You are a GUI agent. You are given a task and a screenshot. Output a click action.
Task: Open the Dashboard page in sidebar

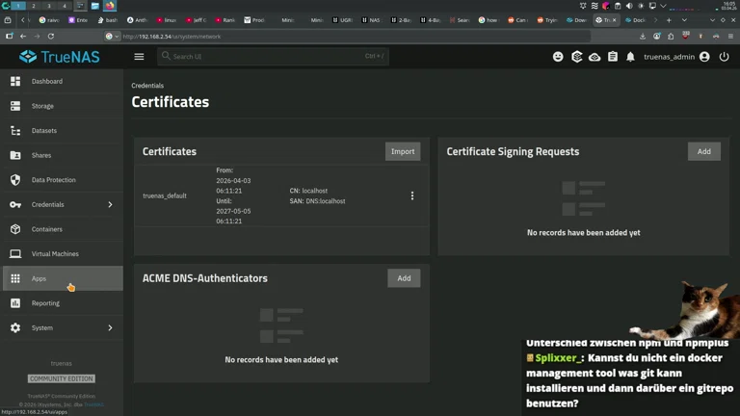pos(46,82)
